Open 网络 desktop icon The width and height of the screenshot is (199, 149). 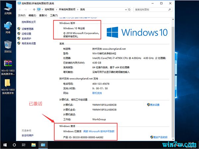tap(8, 27)
